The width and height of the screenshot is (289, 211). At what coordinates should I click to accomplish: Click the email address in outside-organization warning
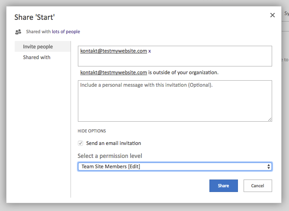(x=113, y=72)
